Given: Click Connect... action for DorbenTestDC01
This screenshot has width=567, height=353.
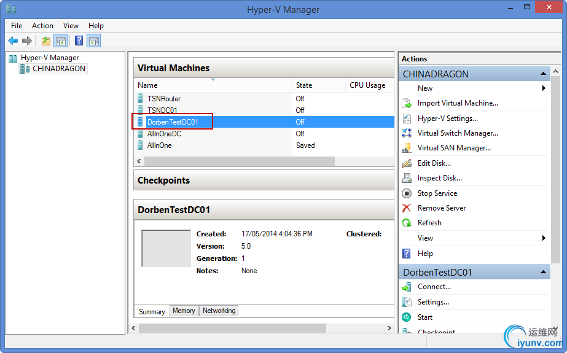Looking at the screenshot, I should pos(434,287).
